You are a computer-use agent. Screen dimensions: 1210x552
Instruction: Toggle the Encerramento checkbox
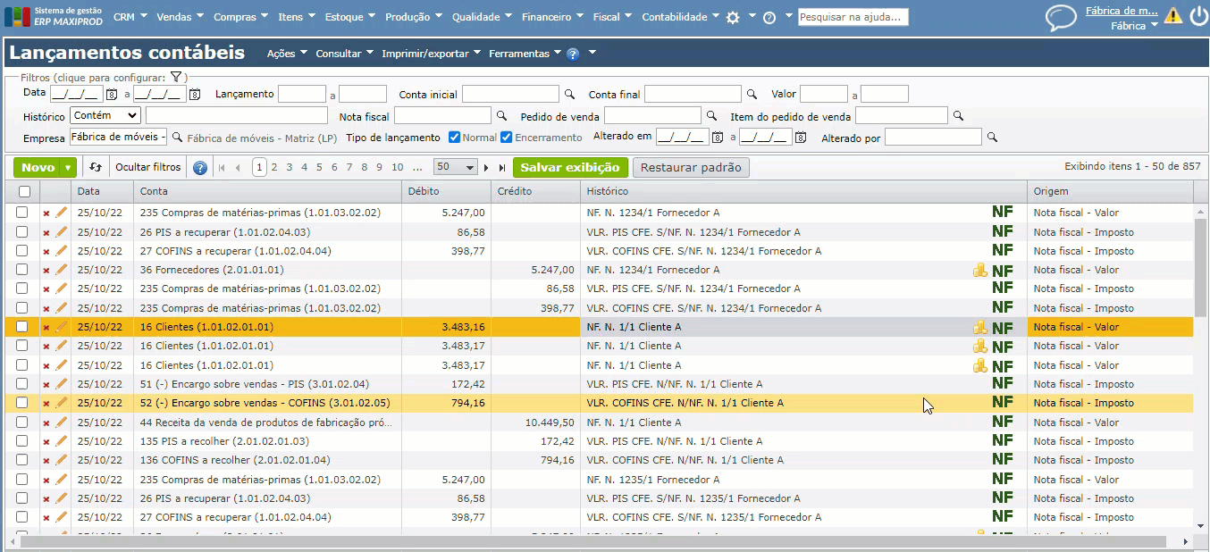tap(506, 138)
